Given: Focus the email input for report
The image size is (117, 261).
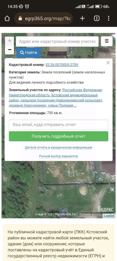Looking at the screenshot, I should coord(58,125).
